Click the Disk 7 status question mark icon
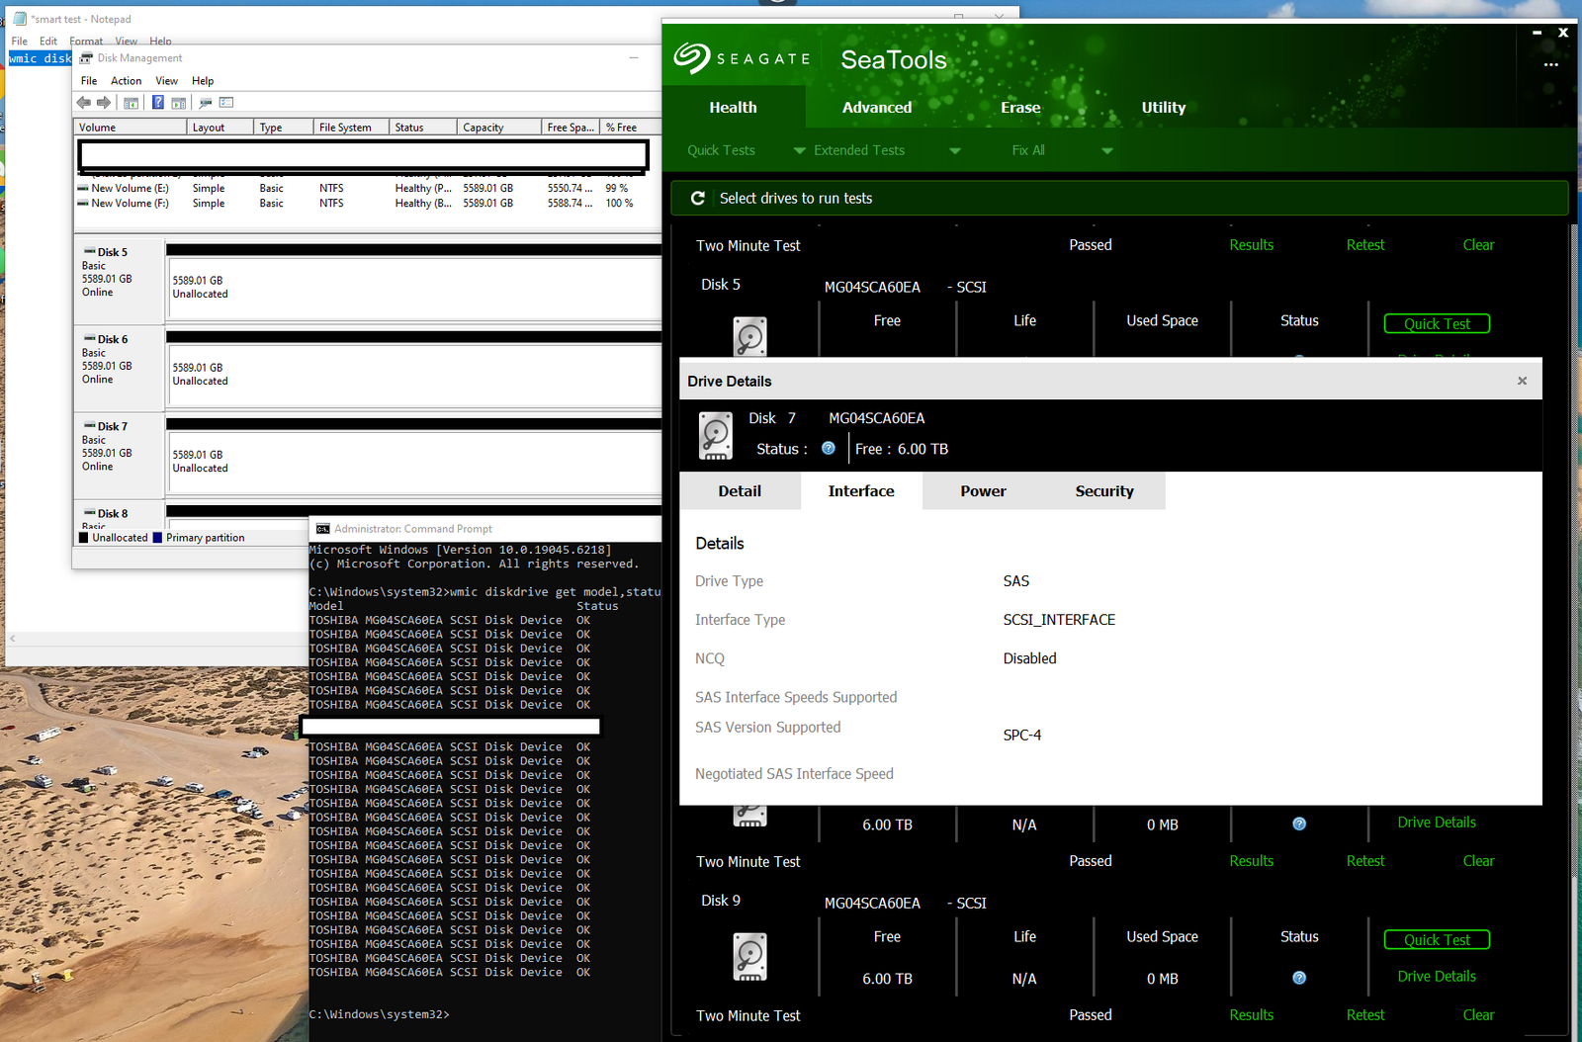1582x1042 pixels. pos(829,449)
